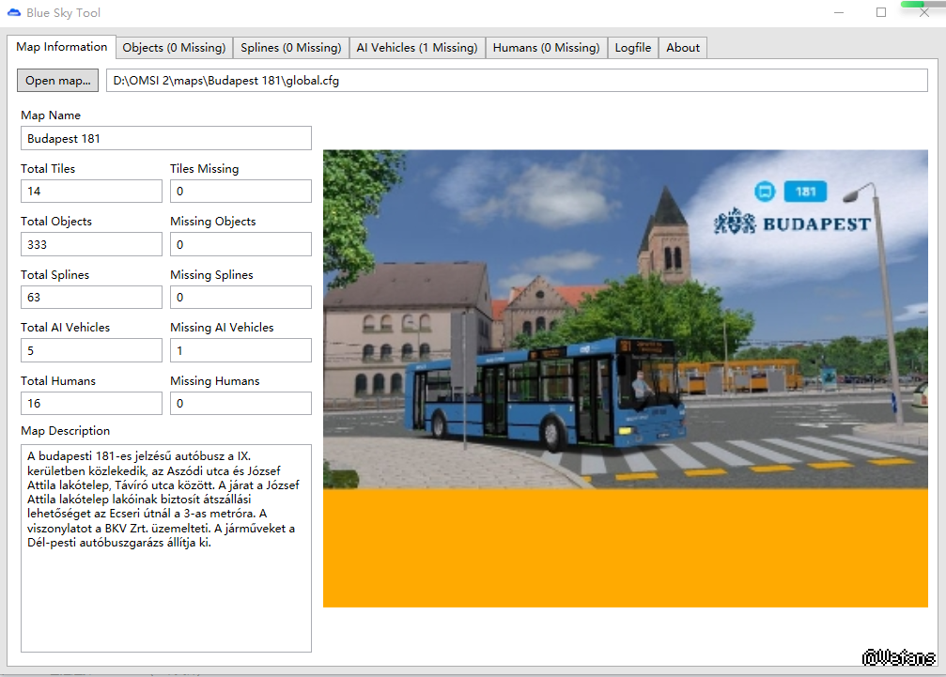
Task: Switch to the Splines (0 Missing) tab
Action: pos(290,48)
